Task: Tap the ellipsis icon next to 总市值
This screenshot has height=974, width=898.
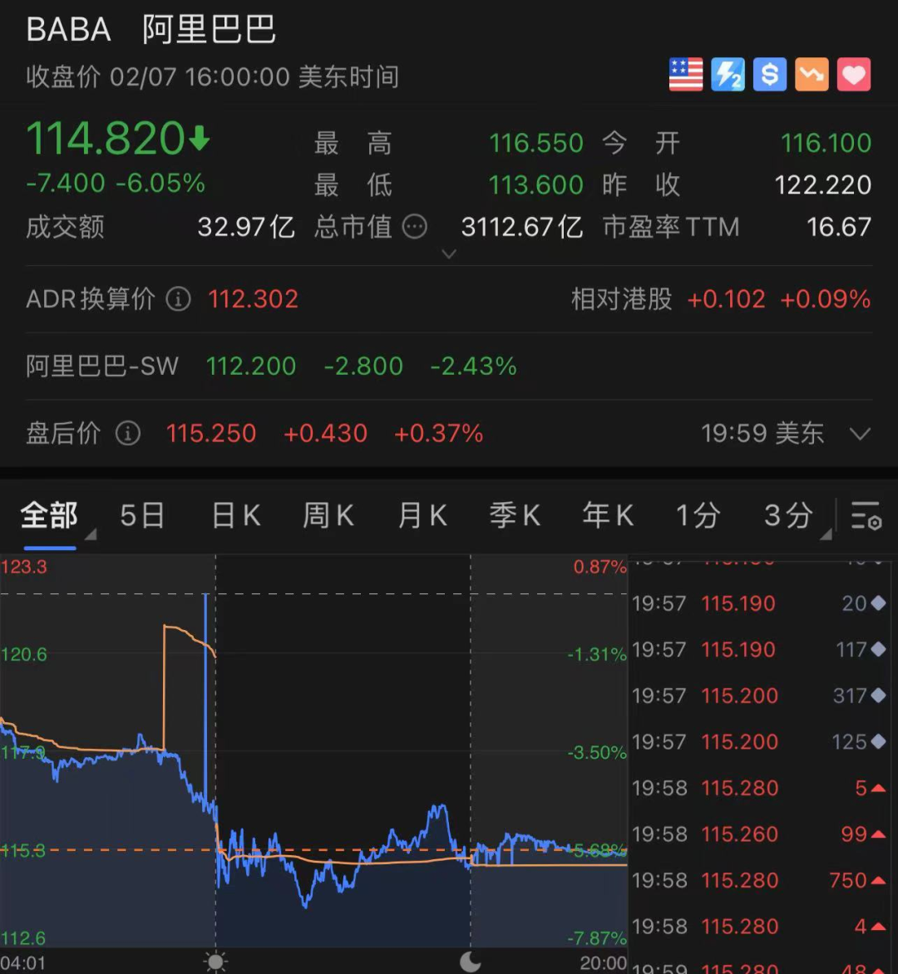Action: point(415,227)
